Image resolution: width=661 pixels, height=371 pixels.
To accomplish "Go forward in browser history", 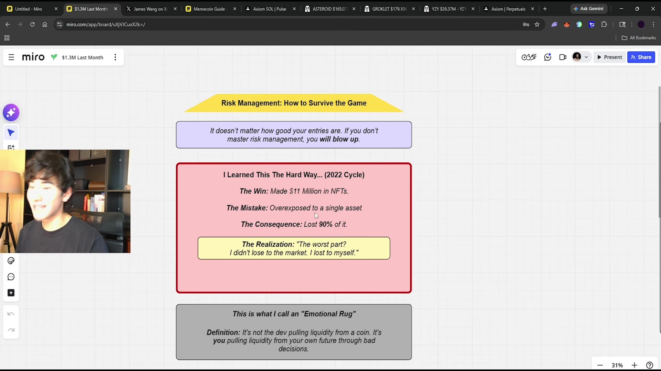I will (x=20, y=24).
